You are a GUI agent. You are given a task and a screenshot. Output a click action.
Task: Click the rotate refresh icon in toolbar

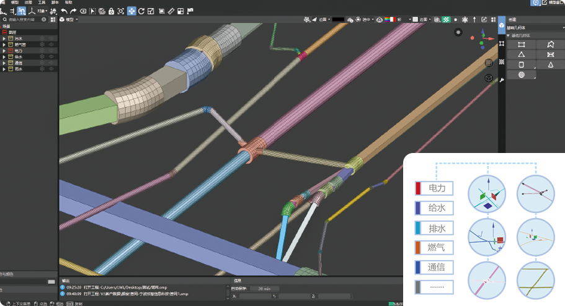coord(141,11)
